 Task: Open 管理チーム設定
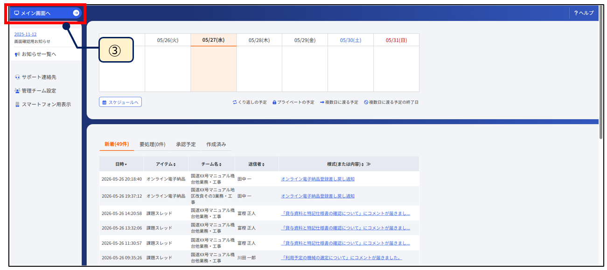tap(35, 91)
